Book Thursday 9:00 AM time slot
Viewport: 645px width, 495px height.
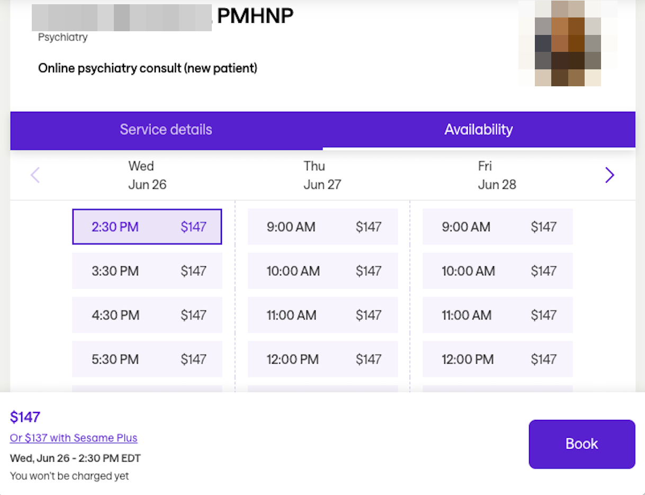point(322,227)
